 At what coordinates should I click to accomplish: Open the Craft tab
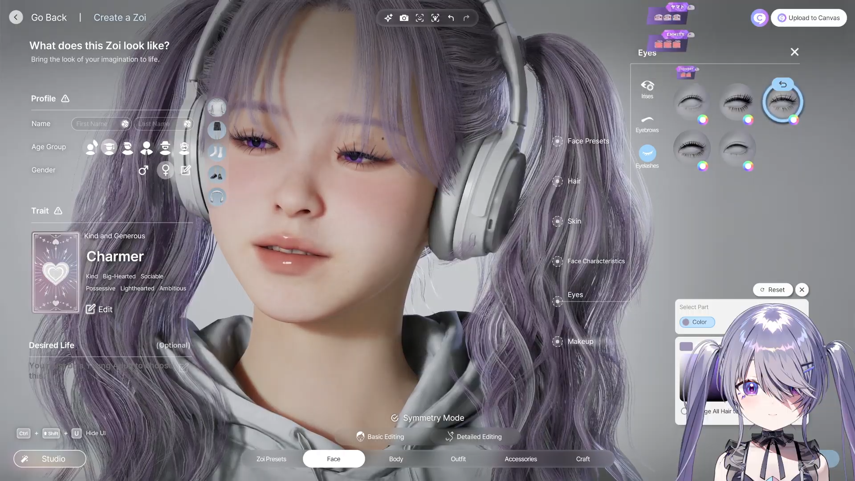point(583,459)
